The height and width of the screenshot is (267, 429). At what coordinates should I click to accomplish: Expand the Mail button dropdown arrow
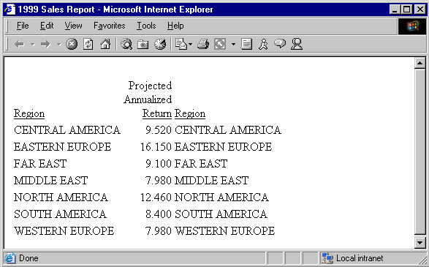click(191, 44)
